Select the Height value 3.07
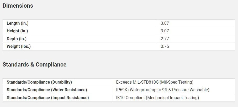238x107 pixels. (165, 31)
